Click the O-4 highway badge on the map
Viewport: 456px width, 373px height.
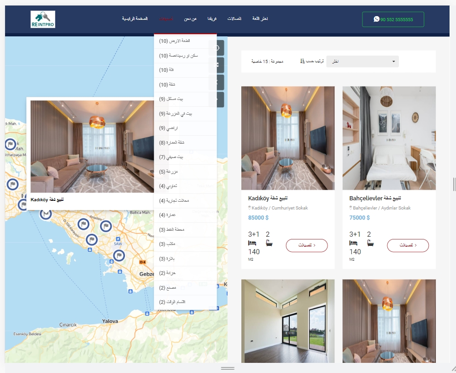142,262
